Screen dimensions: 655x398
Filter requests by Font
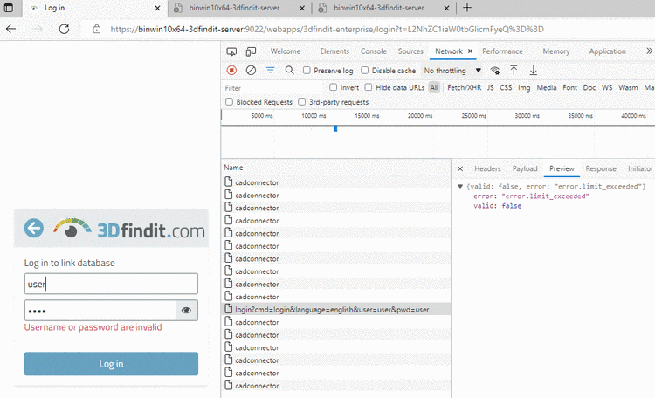[569, 87]
